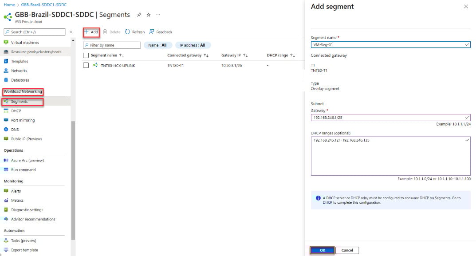Open Diagnostic settings

[27, 210]
